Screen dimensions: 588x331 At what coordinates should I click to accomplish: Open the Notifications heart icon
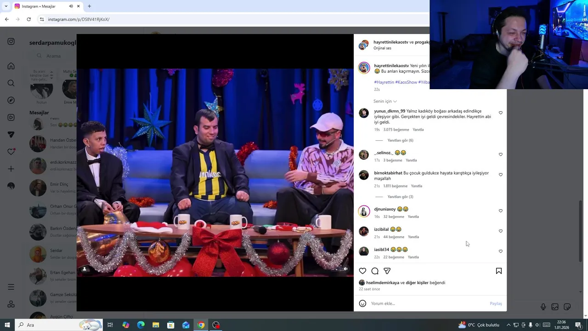click(x=11, y=152)
